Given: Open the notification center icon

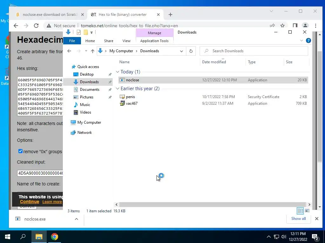Looking at the screenshot, I should click(x=315, y=237).
